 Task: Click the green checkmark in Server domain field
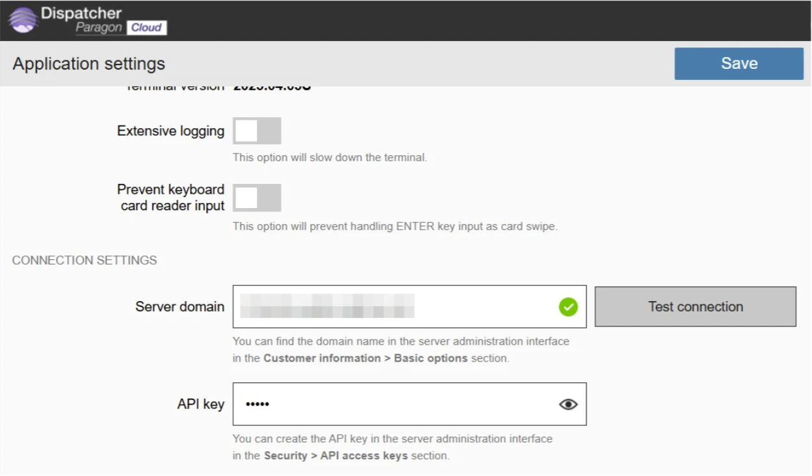point(568,307)
